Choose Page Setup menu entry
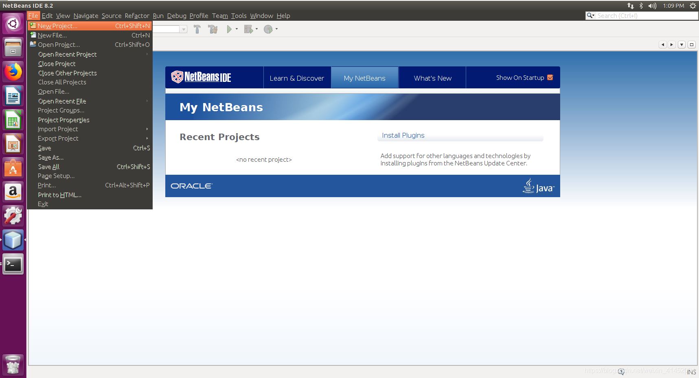 click(x=90, y=176)
